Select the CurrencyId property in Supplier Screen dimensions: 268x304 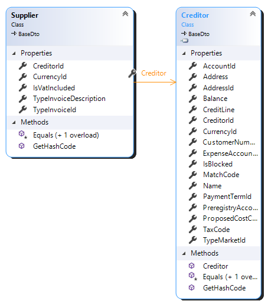(x=50, y=77)
